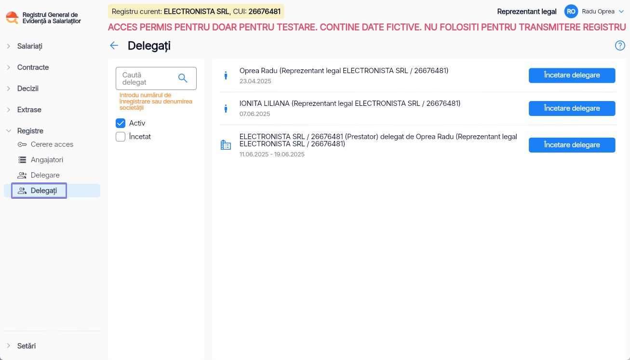Click Încetare delegare for IONITA LILIANA

(x=572, y=108)
